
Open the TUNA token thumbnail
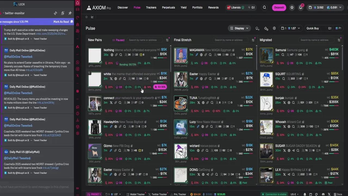click(x=181, y=104)
